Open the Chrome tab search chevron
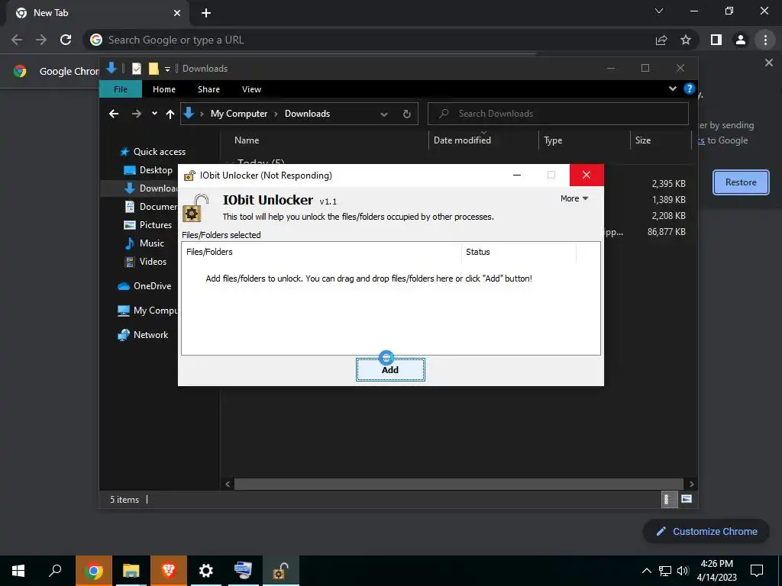Image resolution: width=782 pixels, height=586 pixels. click(659, 11)
